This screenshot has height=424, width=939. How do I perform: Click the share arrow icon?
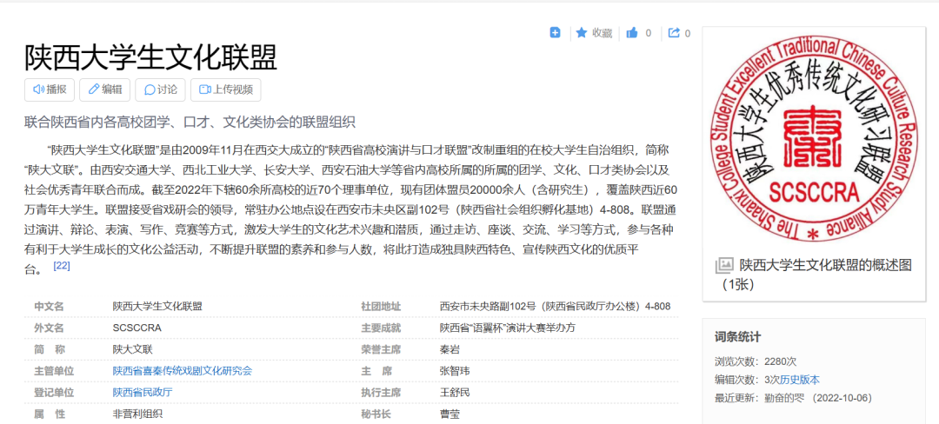click(x=674, y=33)
